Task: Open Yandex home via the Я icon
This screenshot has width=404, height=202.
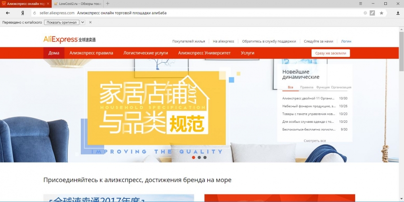Action: coord(23,13)
